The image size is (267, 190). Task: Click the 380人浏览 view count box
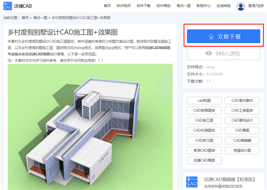pyautogui.click(x=223, y=54)
